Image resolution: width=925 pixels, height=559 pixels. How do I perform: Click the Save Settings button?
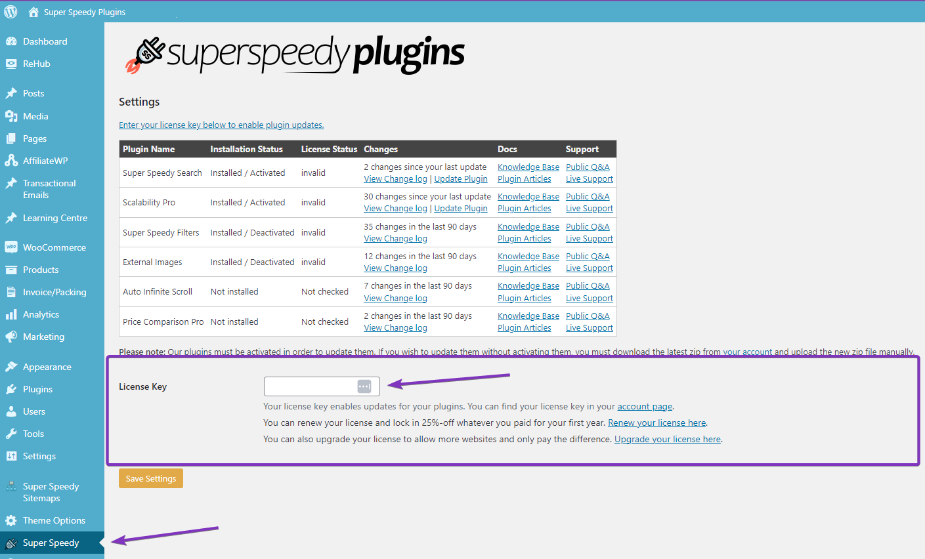tap(151, 478)
